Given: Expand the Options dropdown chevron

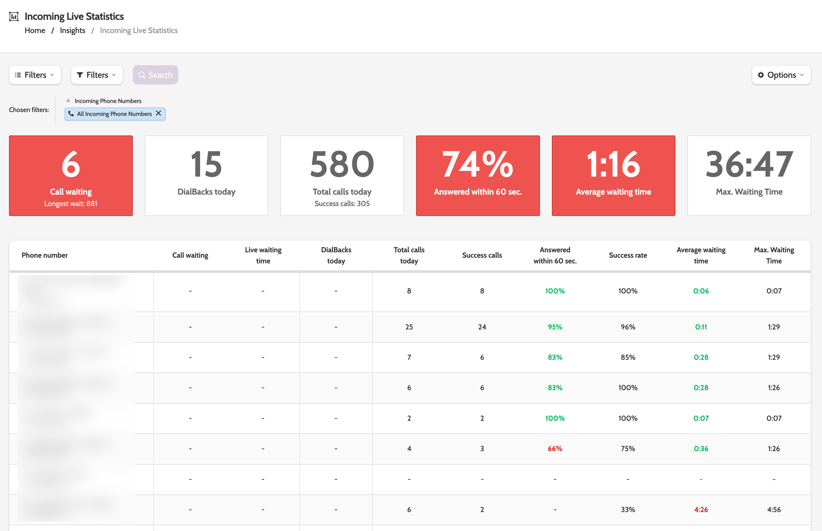Looking at the screenshot, I should point(802,75).
